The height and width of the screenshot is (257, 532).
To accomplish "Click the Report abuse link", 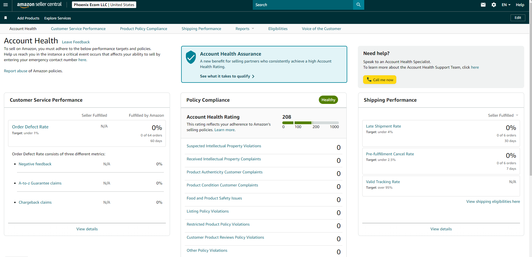I will [x=16, y=71].
